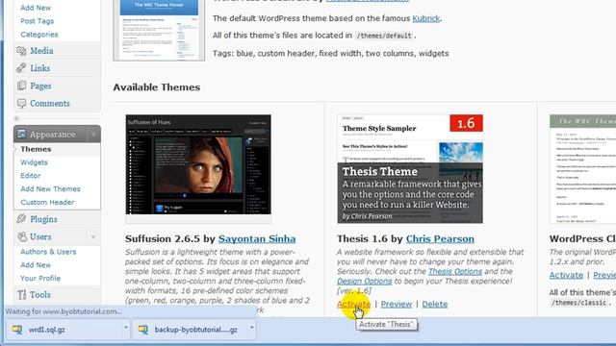Open Your Profile page
616x346 pixels.
tap(40, 278)
